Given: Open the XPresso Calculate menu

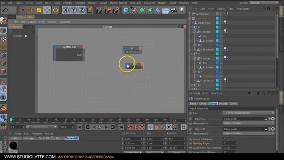Looking at the screenshot, I should 64,22.
